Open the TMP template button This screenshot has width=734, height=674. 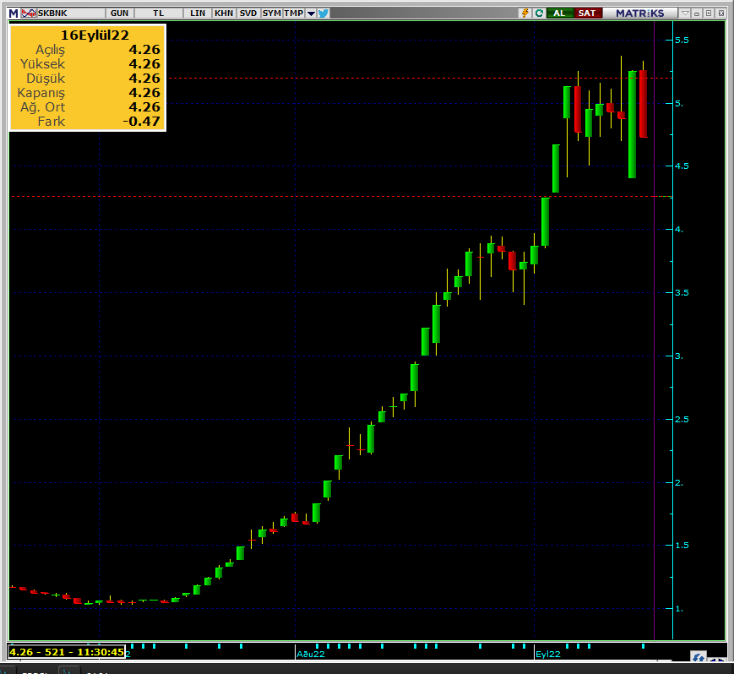tap(293, 14)
